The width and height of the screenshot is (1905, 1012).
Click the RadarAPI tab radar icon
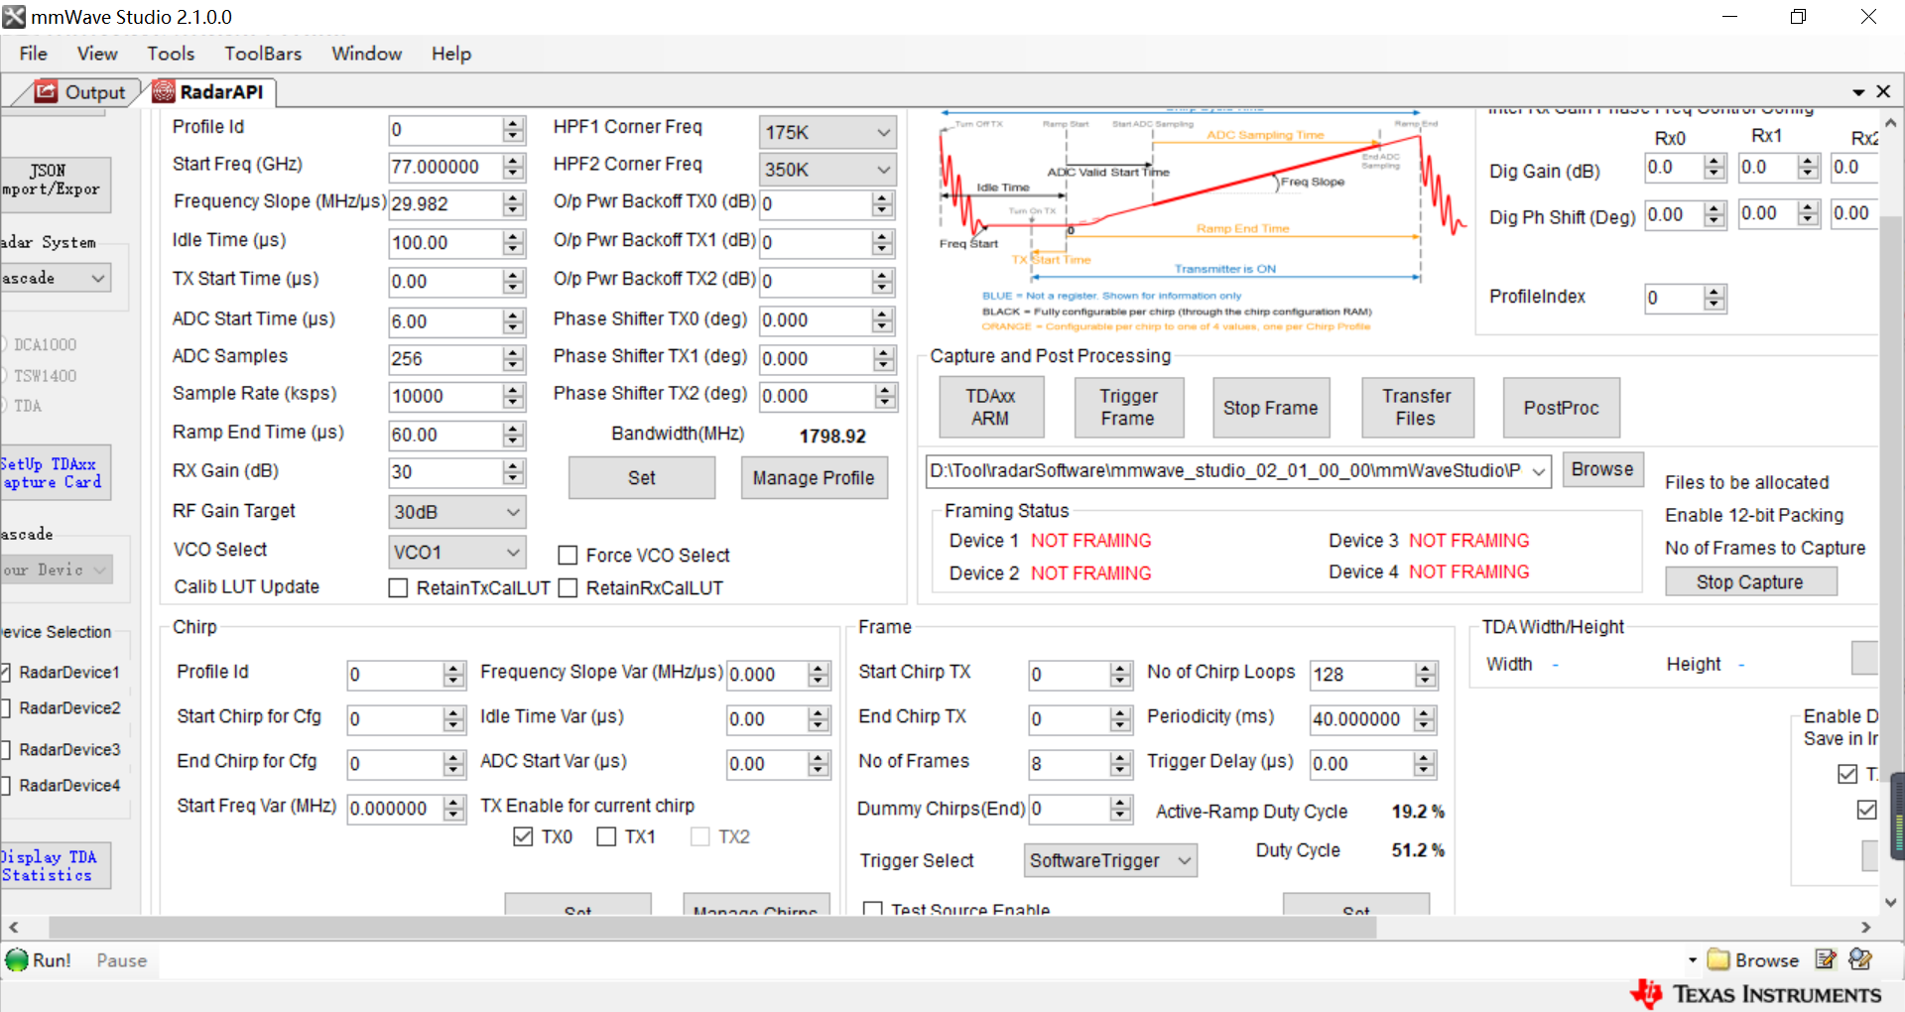164,92
